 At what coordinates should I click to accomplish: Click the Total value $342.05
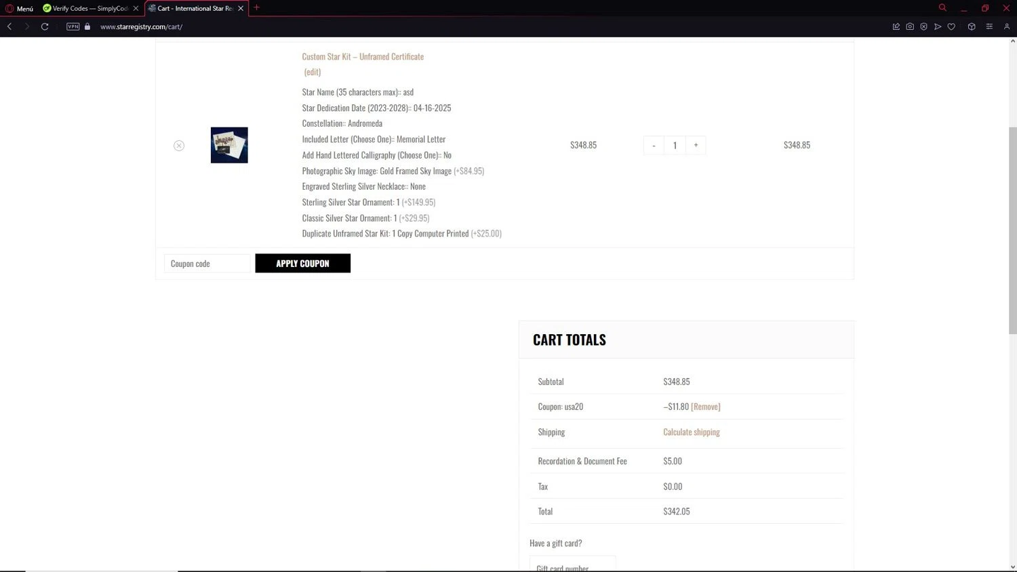pos(677,512)
